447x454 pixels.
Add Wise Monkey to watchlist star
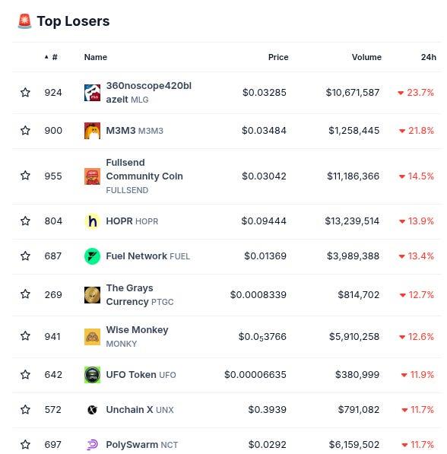coord(25,336)
